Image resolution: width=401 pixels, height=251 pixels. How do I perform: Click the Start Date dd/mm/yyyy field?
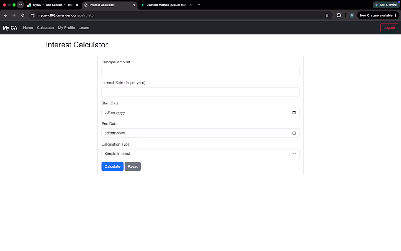[200, 113]
